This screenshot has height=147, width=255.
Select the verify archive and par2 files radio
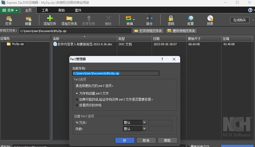tap(77, 99)
